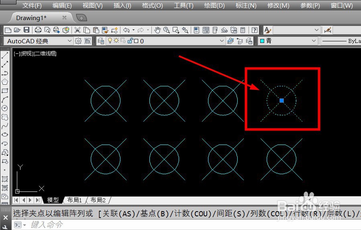Expand the layer list dropdown
Screen dimensions: 361x230
222,41
